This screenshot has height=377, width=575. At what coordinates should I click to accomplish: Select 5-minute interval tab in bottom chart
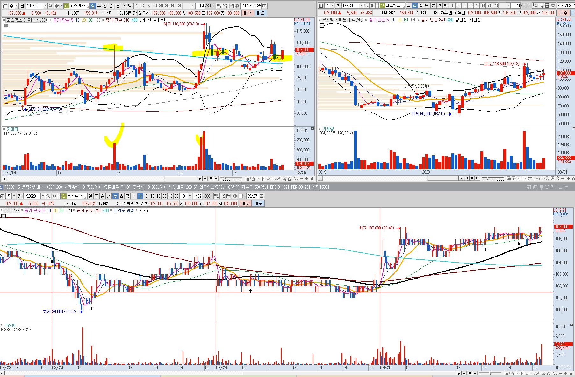pyautogui.click(x=146, y=196)
